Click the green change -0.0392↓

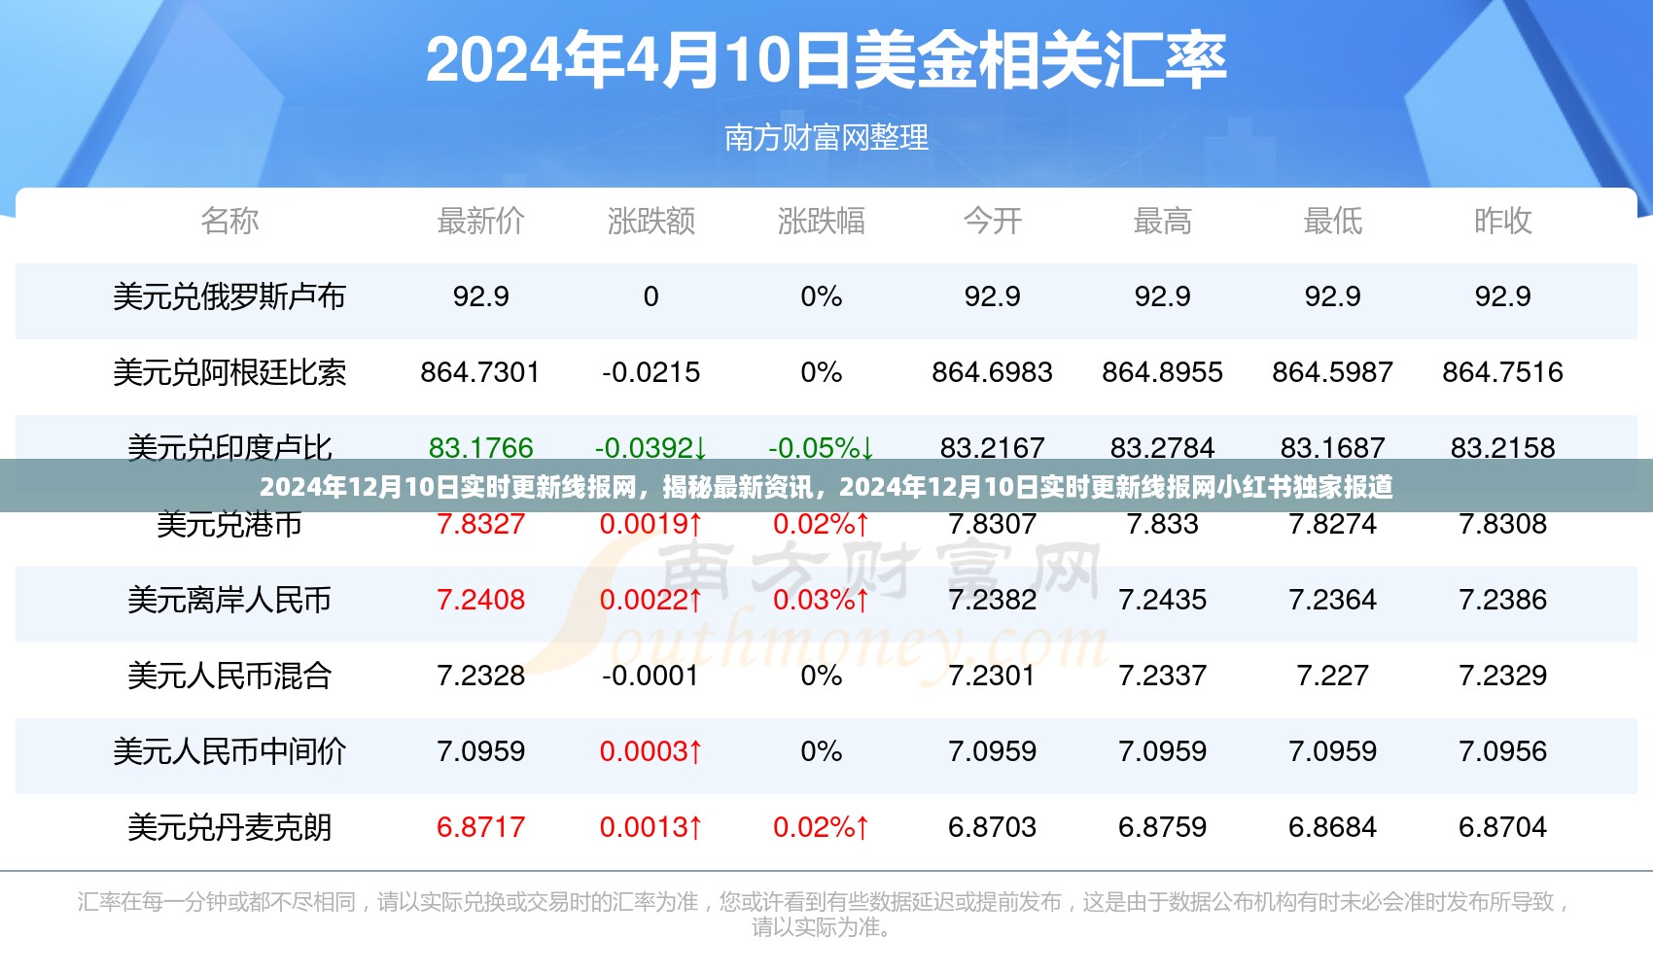(x=651, y=447)
